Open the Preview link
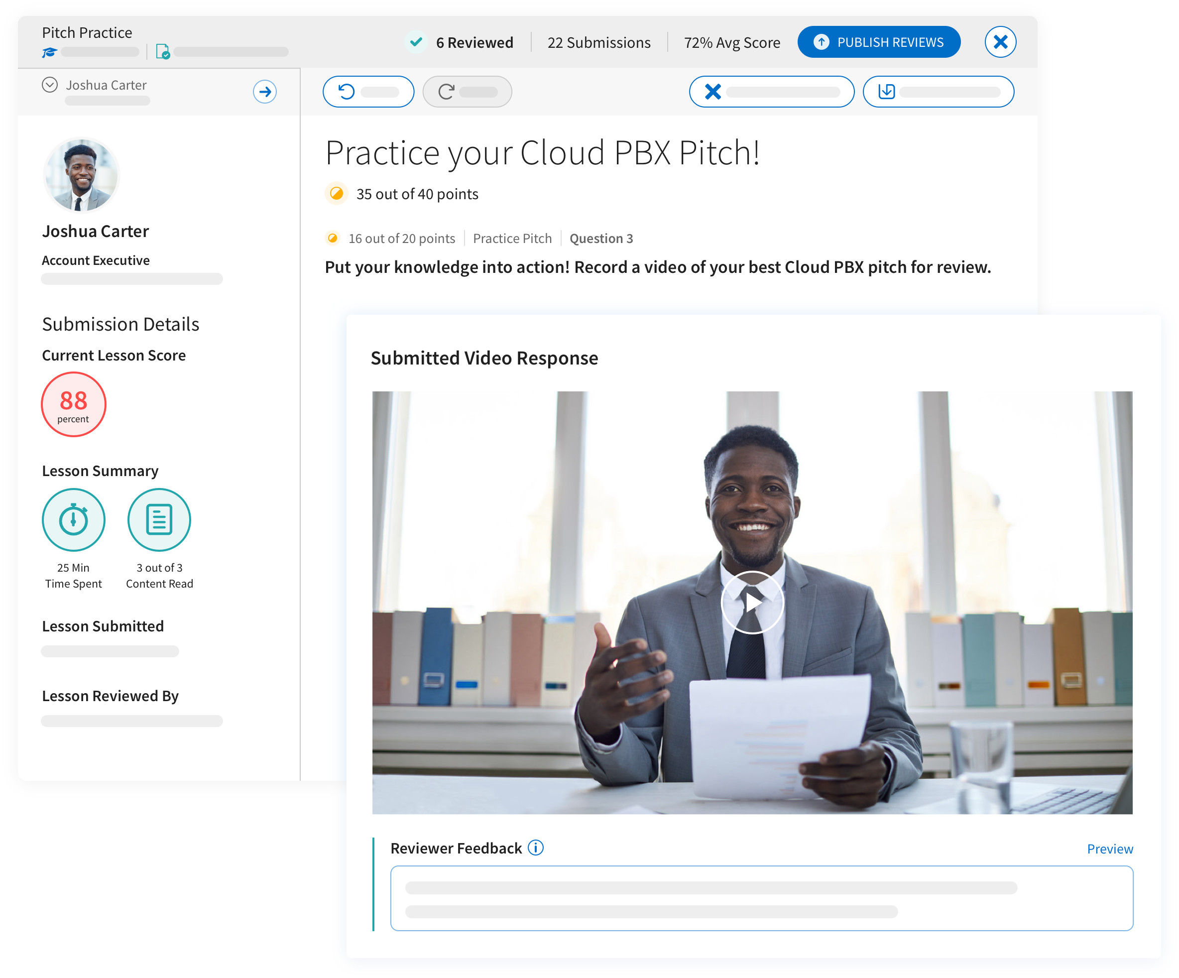Viewport: 1179px width, 978px height. [x=1109, y=849]
